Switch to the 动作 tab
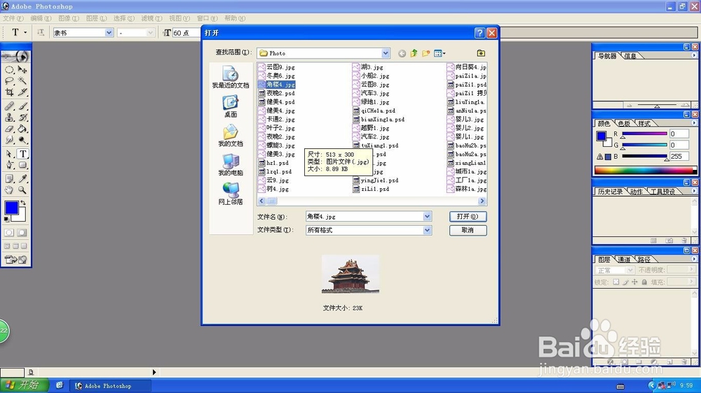 click(x=637, y=192)
